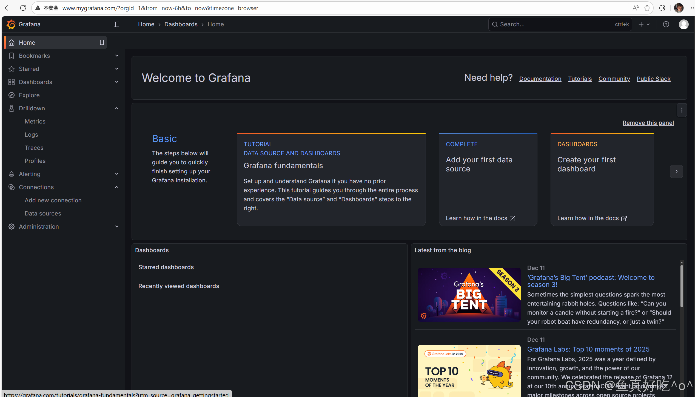This screenshot has height=397, width=695.
Task: Open the browser extensions icon
Action: coord(662,8)
